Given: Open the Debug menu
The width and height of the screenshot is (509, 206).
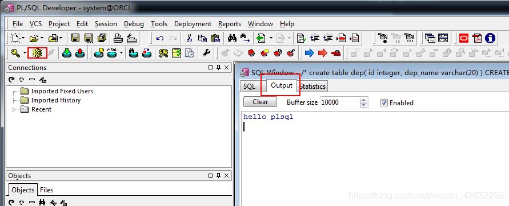Looking at the screenshot, I should [x=134, y=24].
